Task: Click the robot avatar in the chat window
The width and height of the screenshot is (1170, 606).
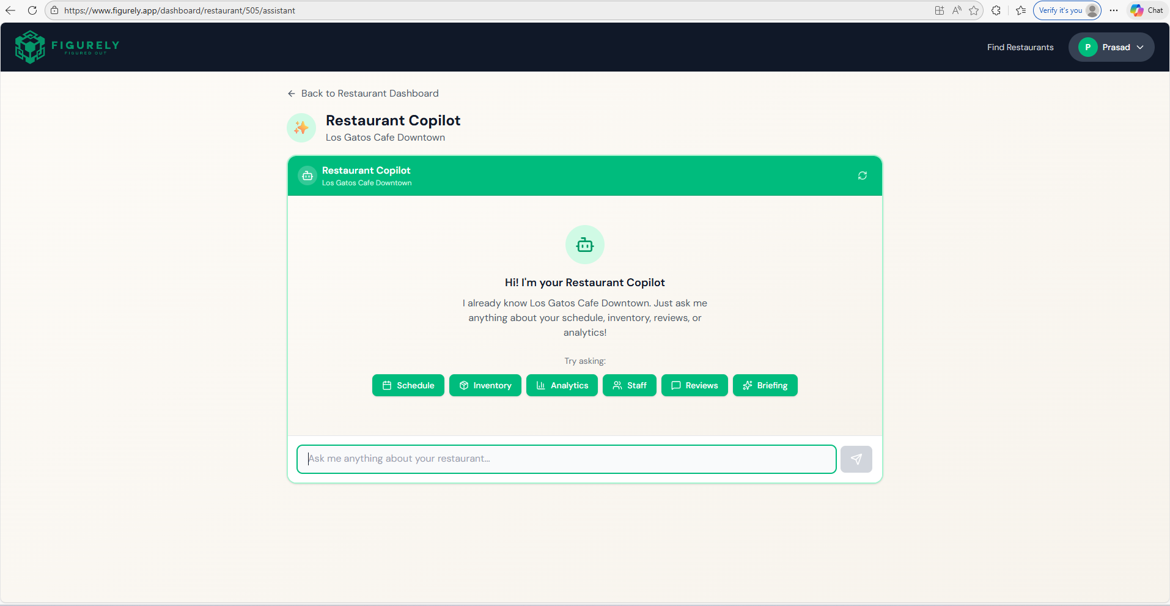Action: 584,245
